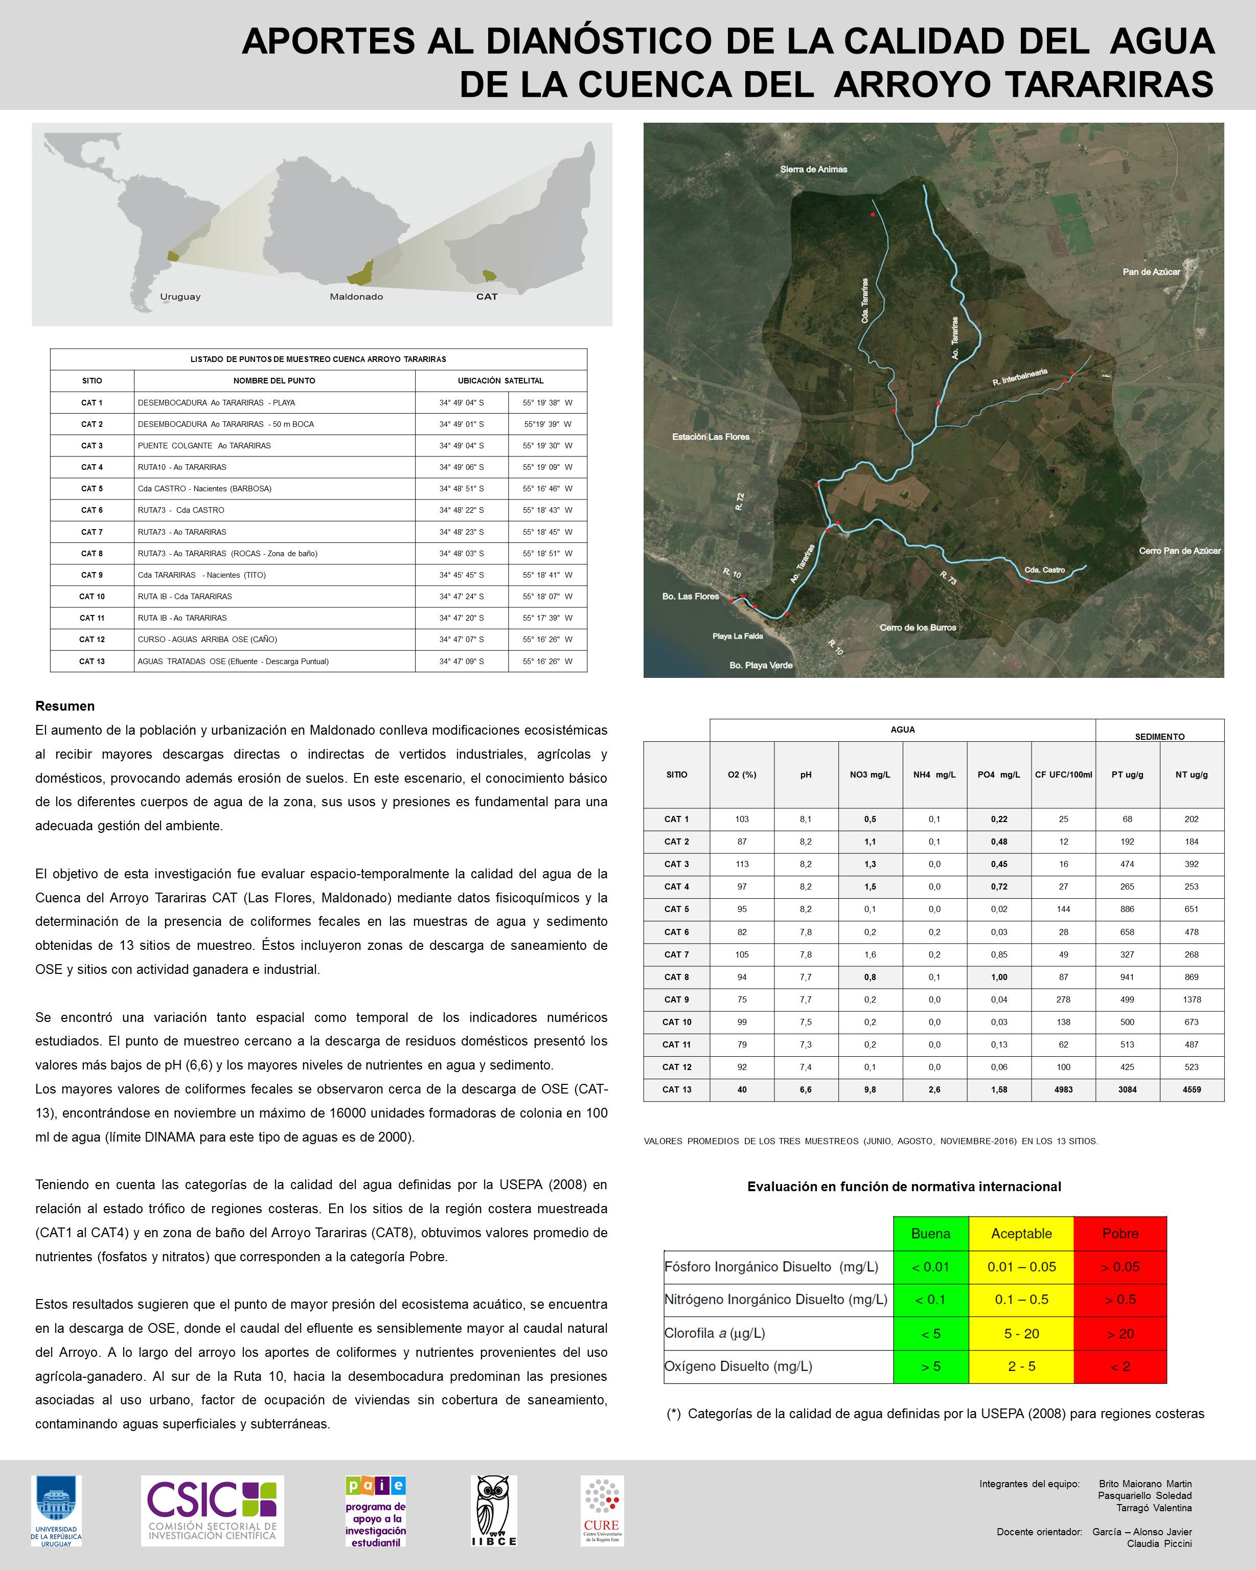Click the IIBCE owl logo
The height and width of the screenshot is (1570, 1256).
pyautogui.click(x=494, y=1511)
